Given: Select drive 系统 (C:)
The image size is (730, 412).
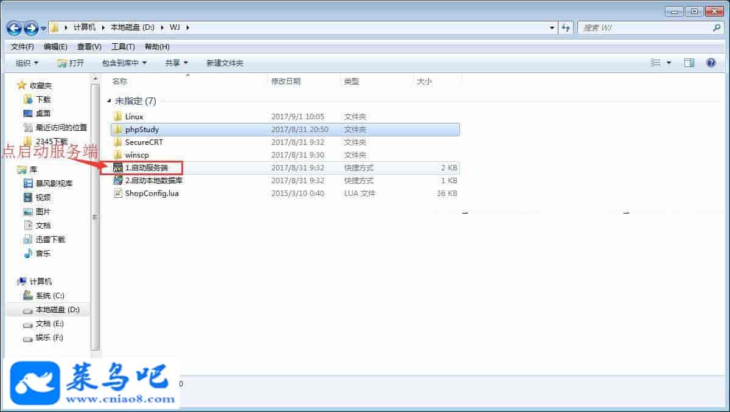Looking at the screenshot, I should click(x=43, y=296).
